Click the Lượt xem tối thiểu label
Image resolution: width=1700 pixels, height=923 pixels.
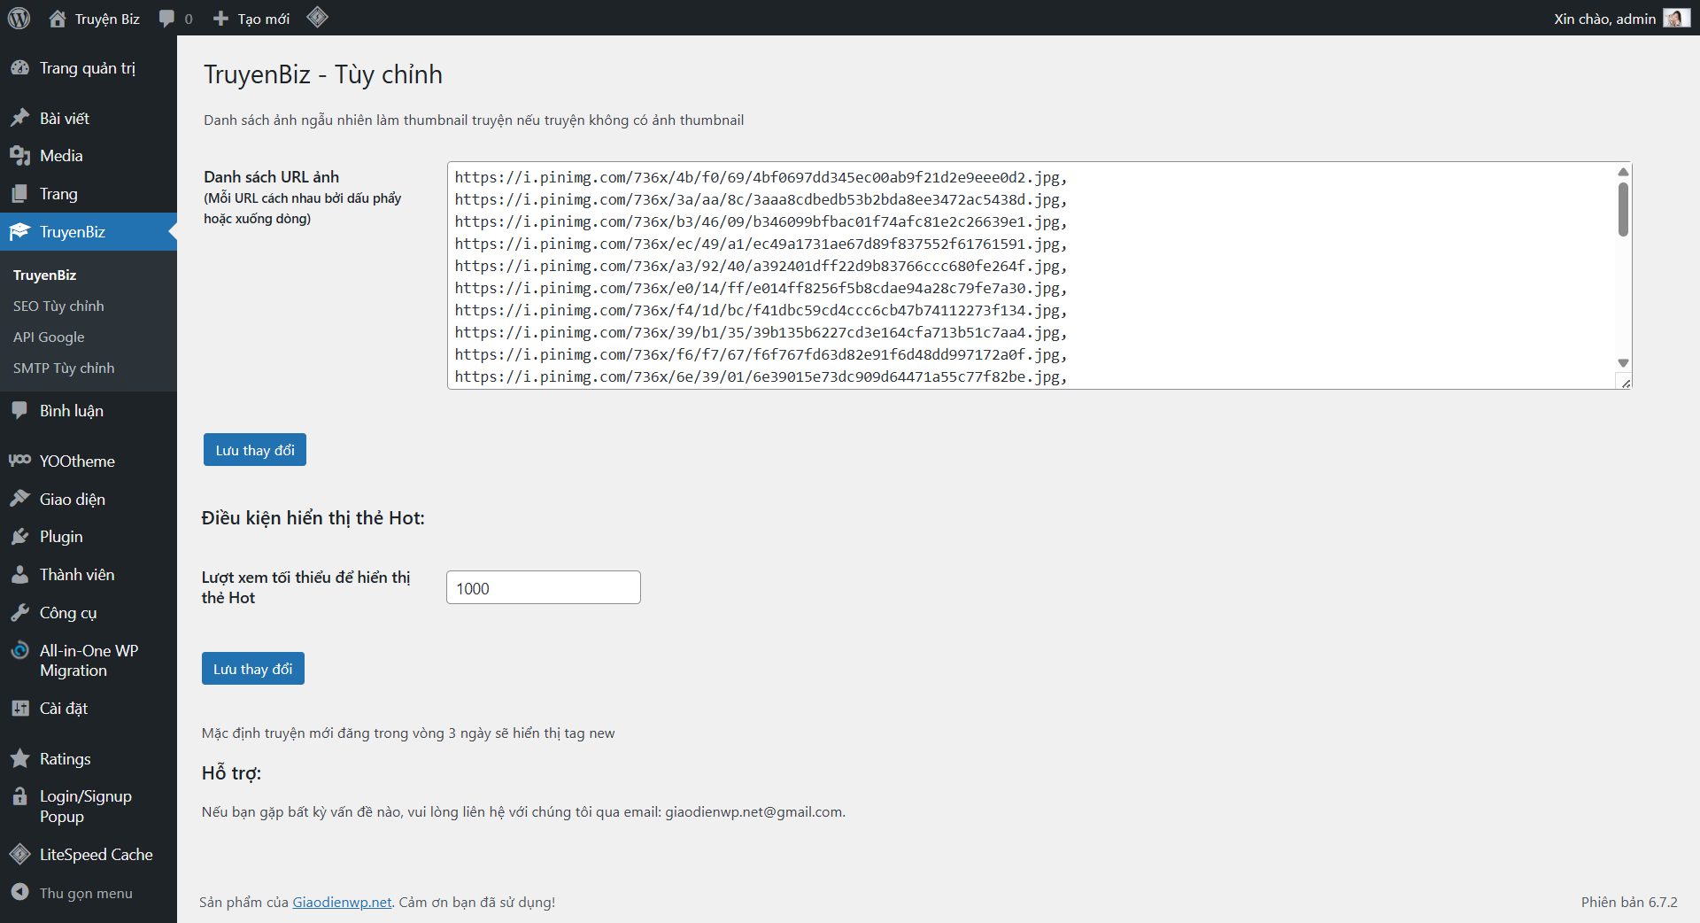click(305, 587)
